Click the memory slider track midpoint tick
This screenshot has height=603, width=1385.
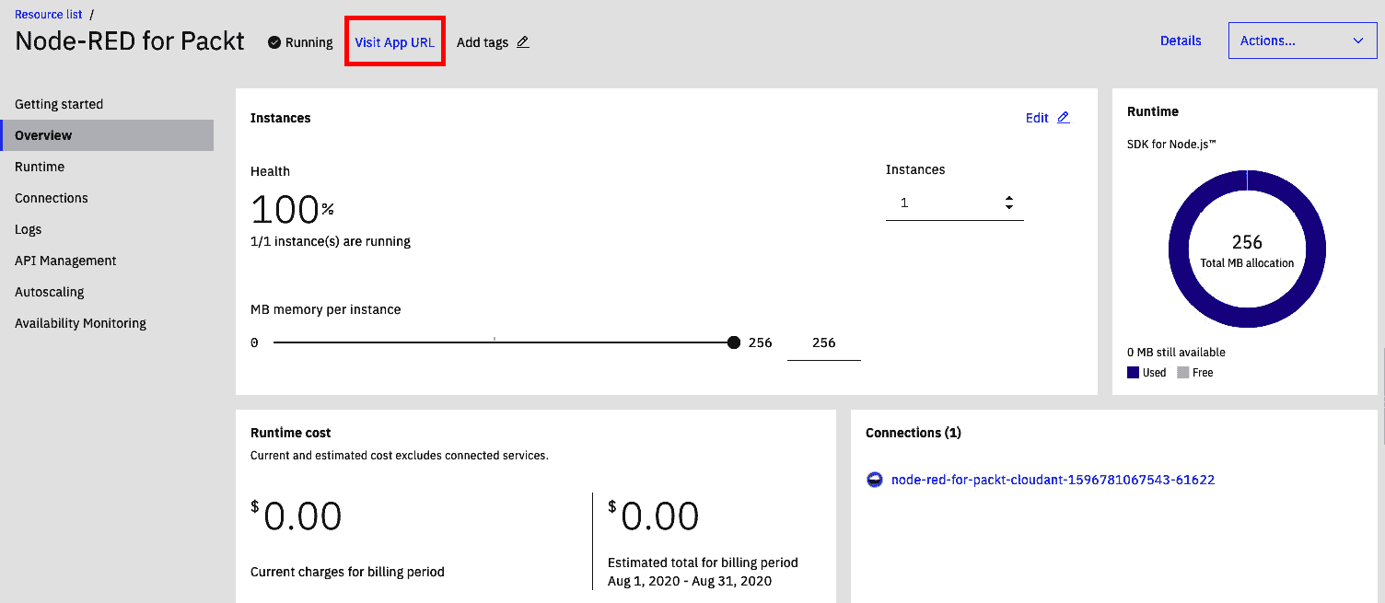(x=495, y=340)
